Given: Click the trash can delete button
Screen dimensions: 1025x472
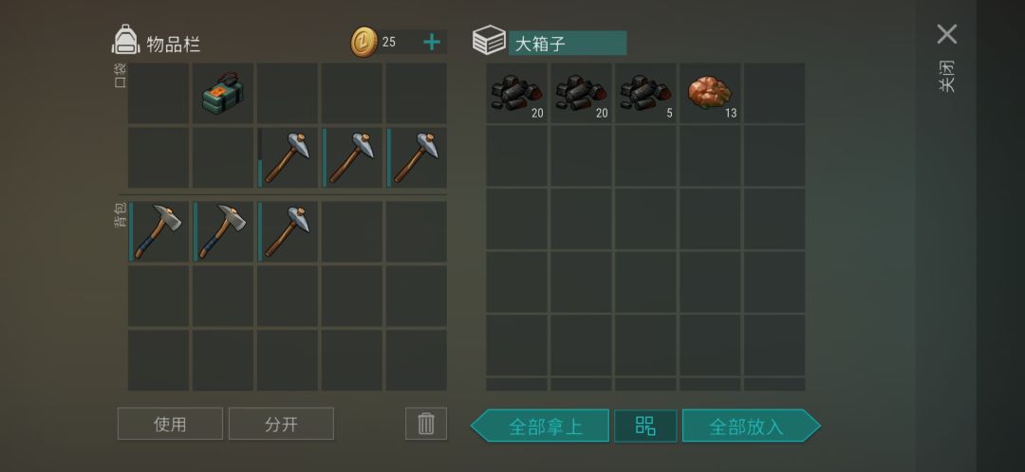Looking at the screenshot, I should pyautogui.click(x=426, y=424).
